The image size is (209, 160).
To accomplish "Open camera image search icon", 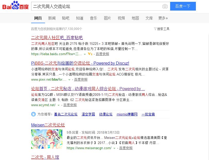I will pos(165,6).
